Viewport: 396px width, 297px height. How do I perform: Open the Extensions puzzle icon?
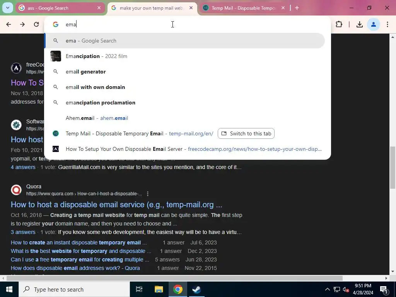coord(339,24)
